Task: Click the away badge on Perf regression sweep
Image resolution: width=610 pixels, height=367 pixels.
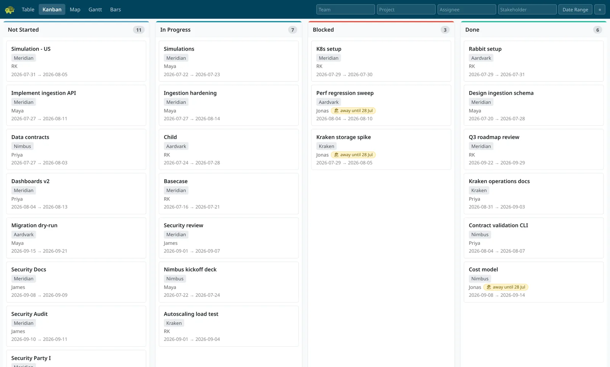Action: pyautogui.click(x=353, y=111)
